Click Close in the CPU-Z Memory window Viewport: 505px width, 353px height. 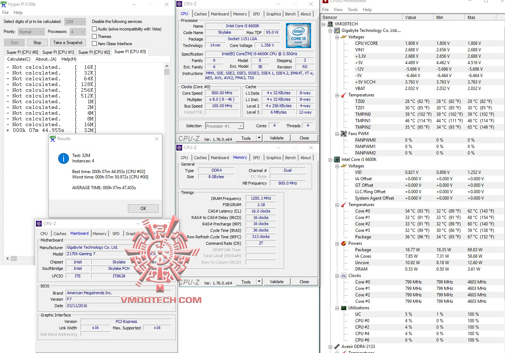[x=304, y=282]
